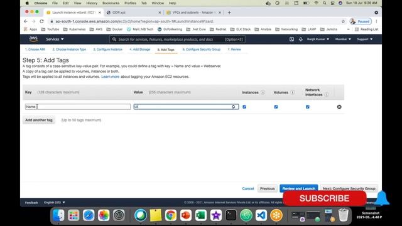Reload the page with the refresh icon

coord(41,21)
